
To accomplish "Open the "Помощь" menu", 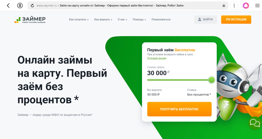I will [x=139, y=20].
